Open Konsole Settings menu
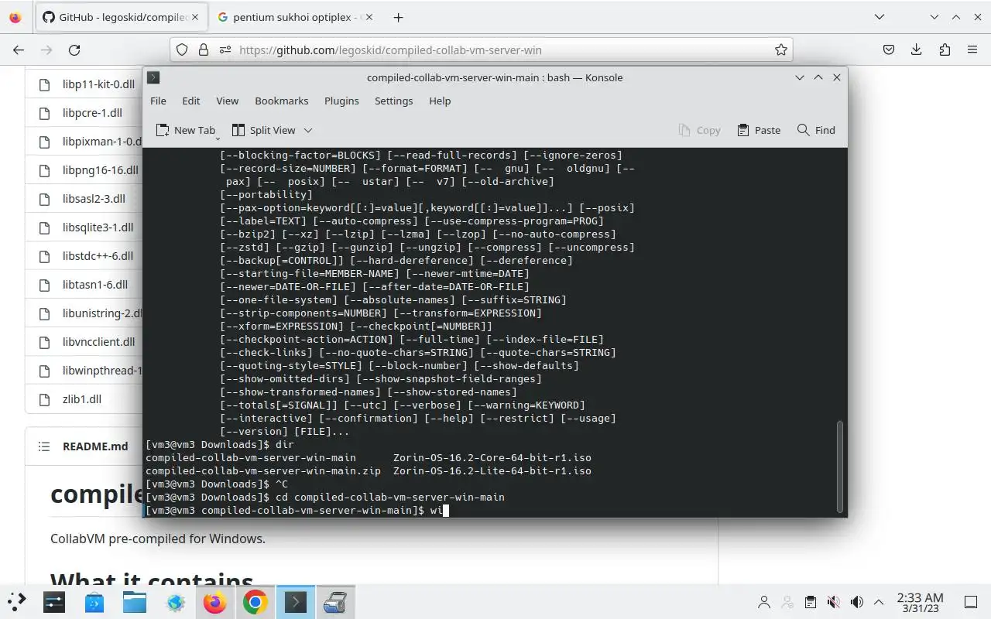Screen dimensions: 991x619 coord(393,101)
